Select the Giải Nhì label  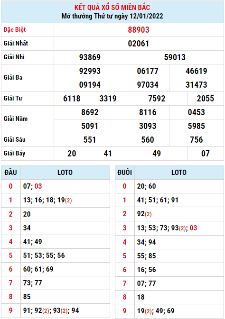[x=14, y=57]
